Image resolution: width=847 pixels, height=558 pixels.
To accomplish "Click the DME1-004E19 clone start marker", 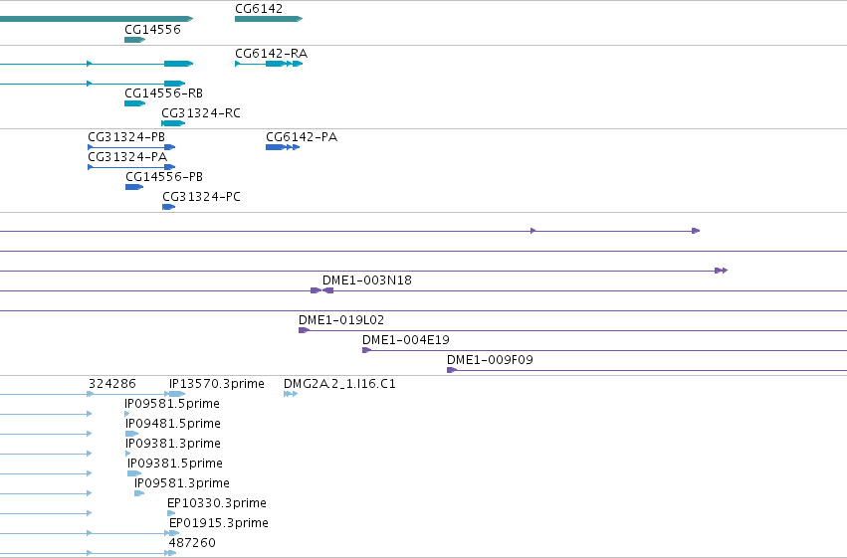I will pyautogui.click(x=367, y=350).
